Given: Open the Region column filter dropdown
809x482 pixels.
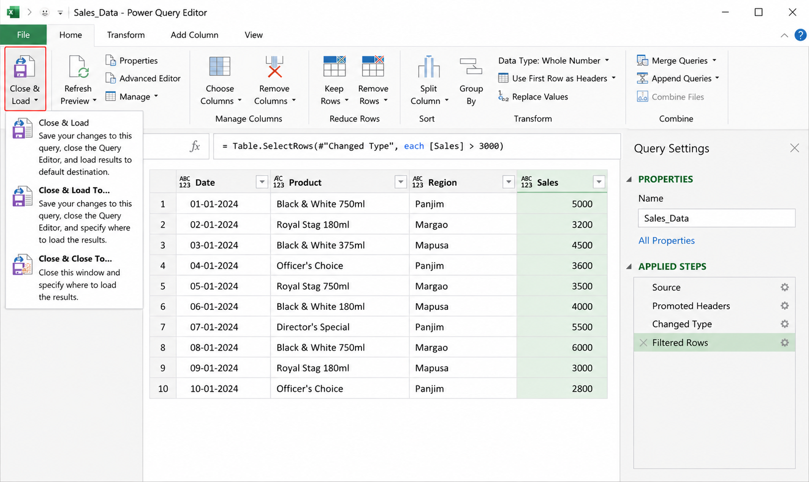Looking at the screenshot, I should coord(508,182).
